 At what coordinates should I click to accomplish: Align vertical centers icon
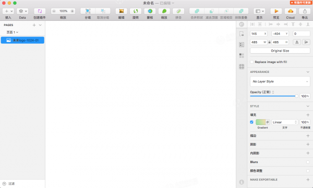click(300, 24)
